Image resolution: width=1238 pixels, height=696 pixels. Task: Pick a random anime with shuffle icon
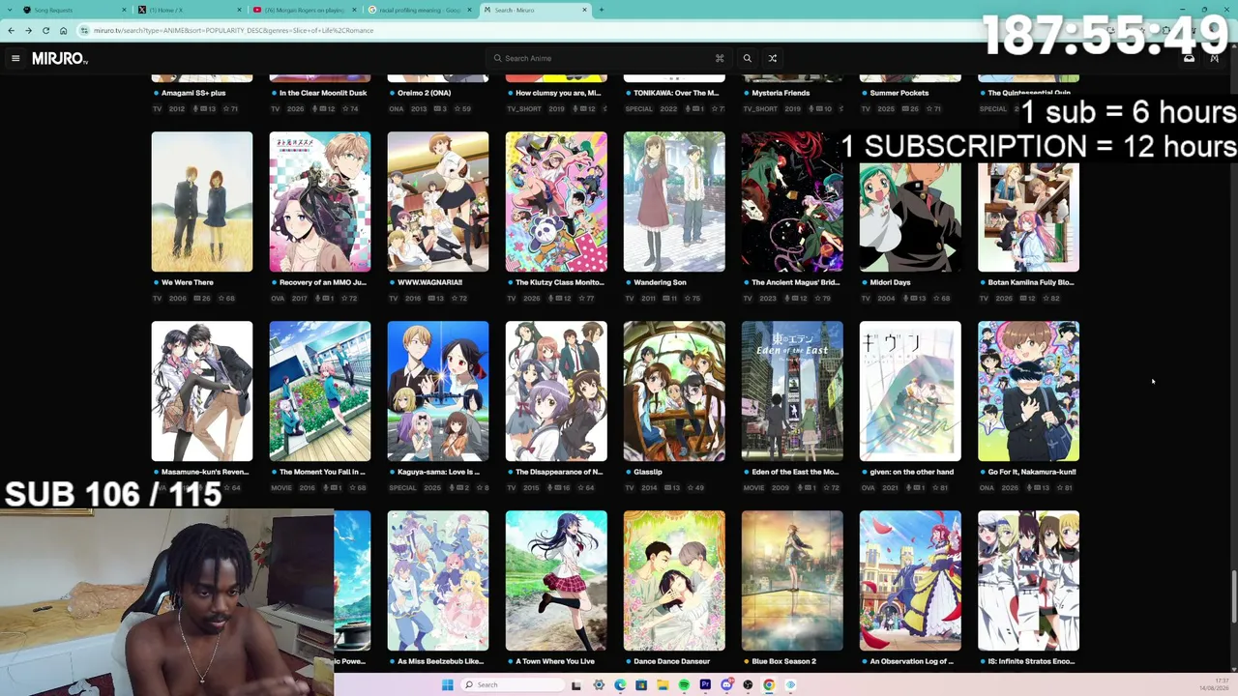click(x=773, y=58)
